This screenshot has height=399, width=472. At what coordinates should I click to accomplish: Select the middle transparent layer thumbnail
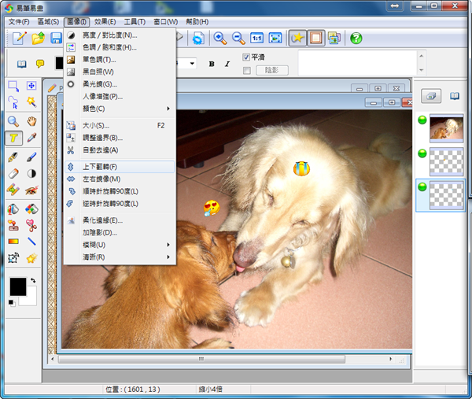click(x=446, y=161)
